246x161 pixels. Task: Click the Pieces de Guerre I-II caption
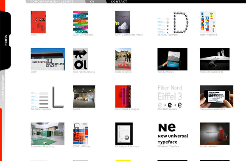(x=211, y=72)
